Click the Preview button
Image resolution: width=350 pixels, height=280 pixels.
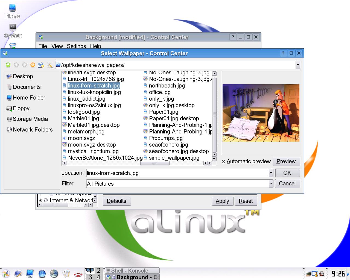286,161
